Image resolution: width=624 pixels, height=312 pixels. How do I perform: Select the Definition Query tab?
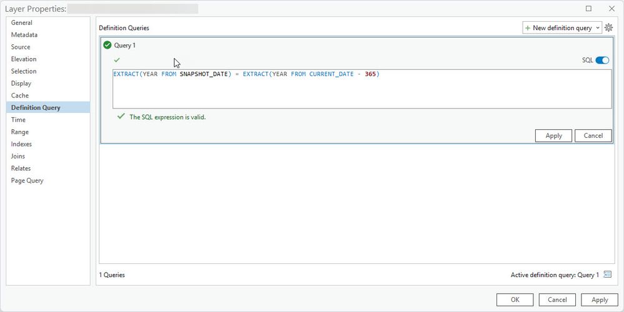click(x=48, y=107)
